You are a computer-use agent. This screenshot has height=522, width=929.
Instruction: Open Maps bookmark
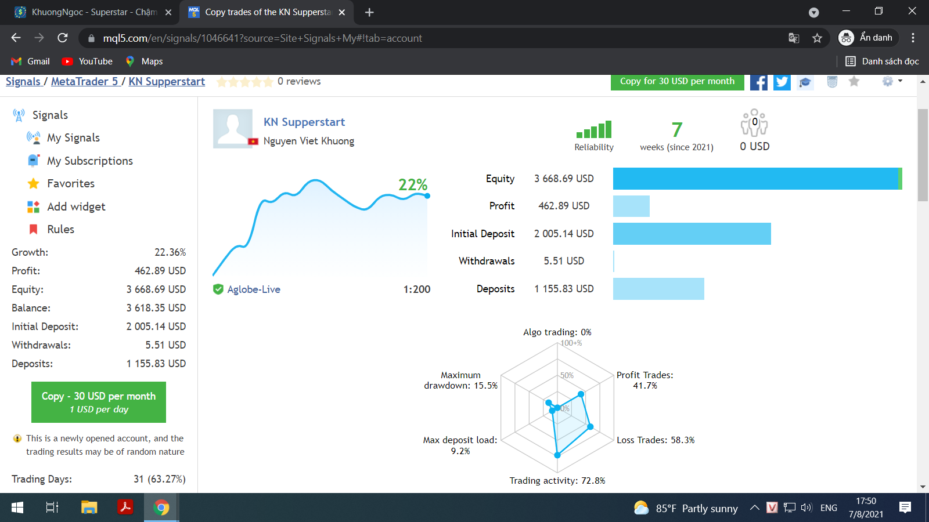coord(144,61)
